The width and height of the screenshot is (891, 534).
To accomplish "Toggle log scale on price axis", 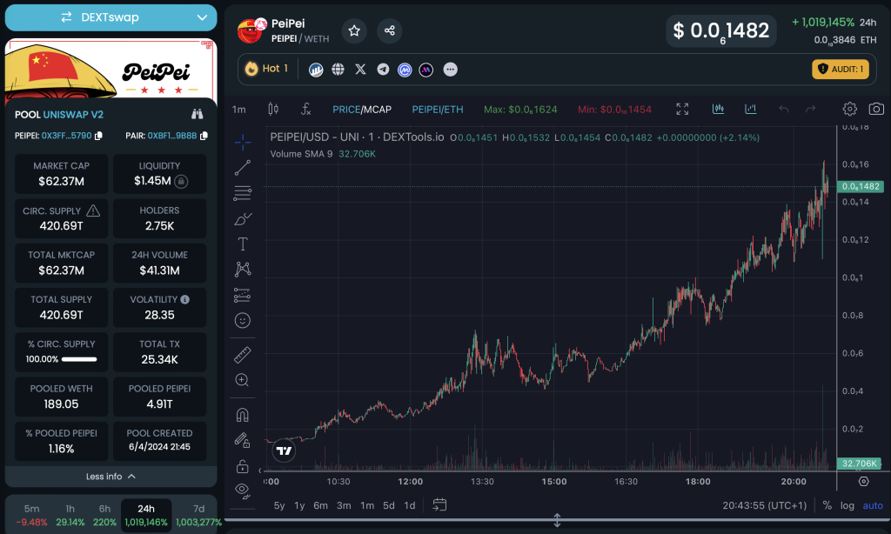I will click(847, 505).
